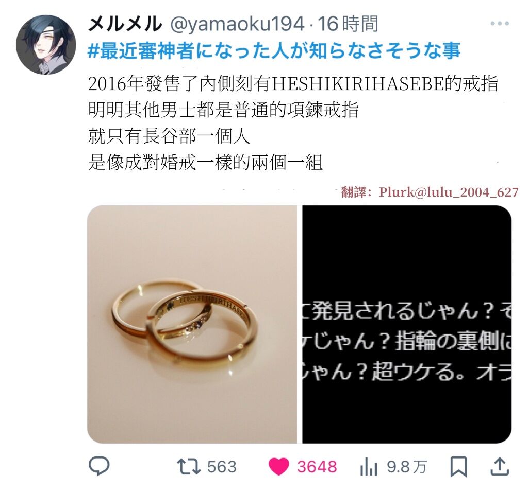Select the Plurk@lulu_2004_627 translator credit
528x493 pixels.
[449, 192]
